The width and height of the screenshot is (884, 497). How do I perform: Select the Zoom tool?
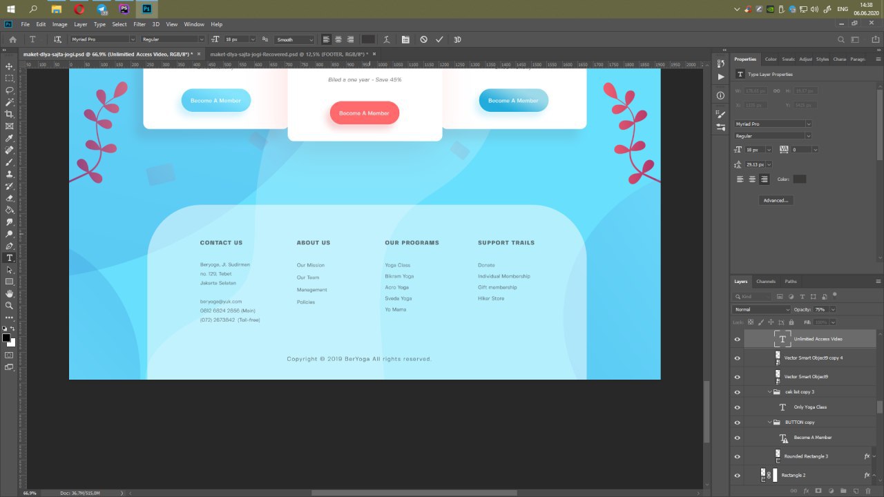[10, 305]
